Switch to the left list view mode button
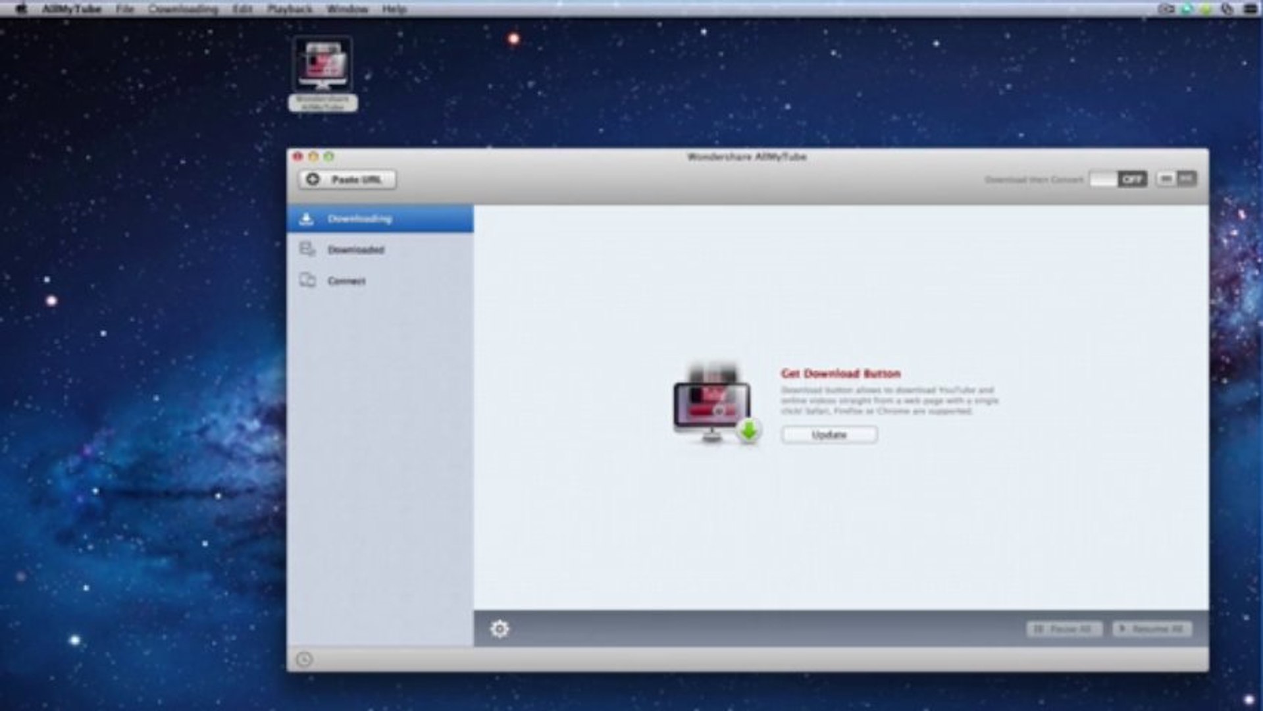The width and height of the screenshot is (1263, 711). (x=1166, y=179)
